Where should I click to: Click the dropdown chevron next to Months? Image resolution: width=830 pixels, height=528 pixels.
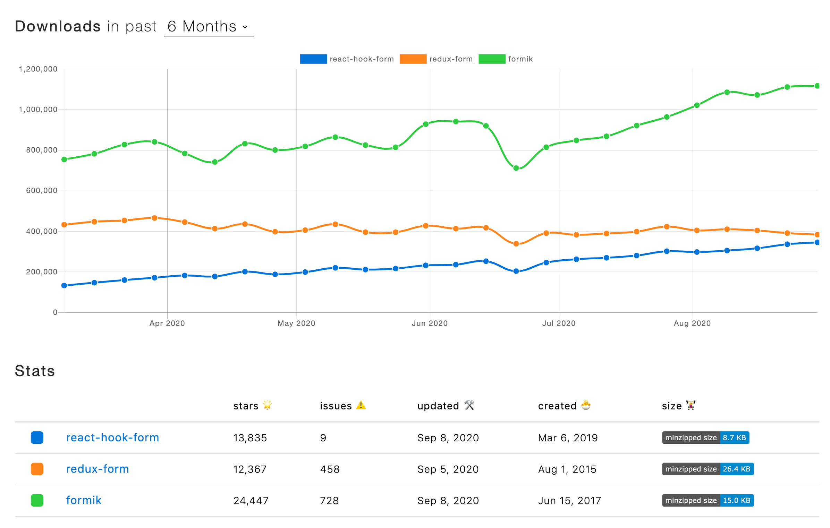(245, 27)
